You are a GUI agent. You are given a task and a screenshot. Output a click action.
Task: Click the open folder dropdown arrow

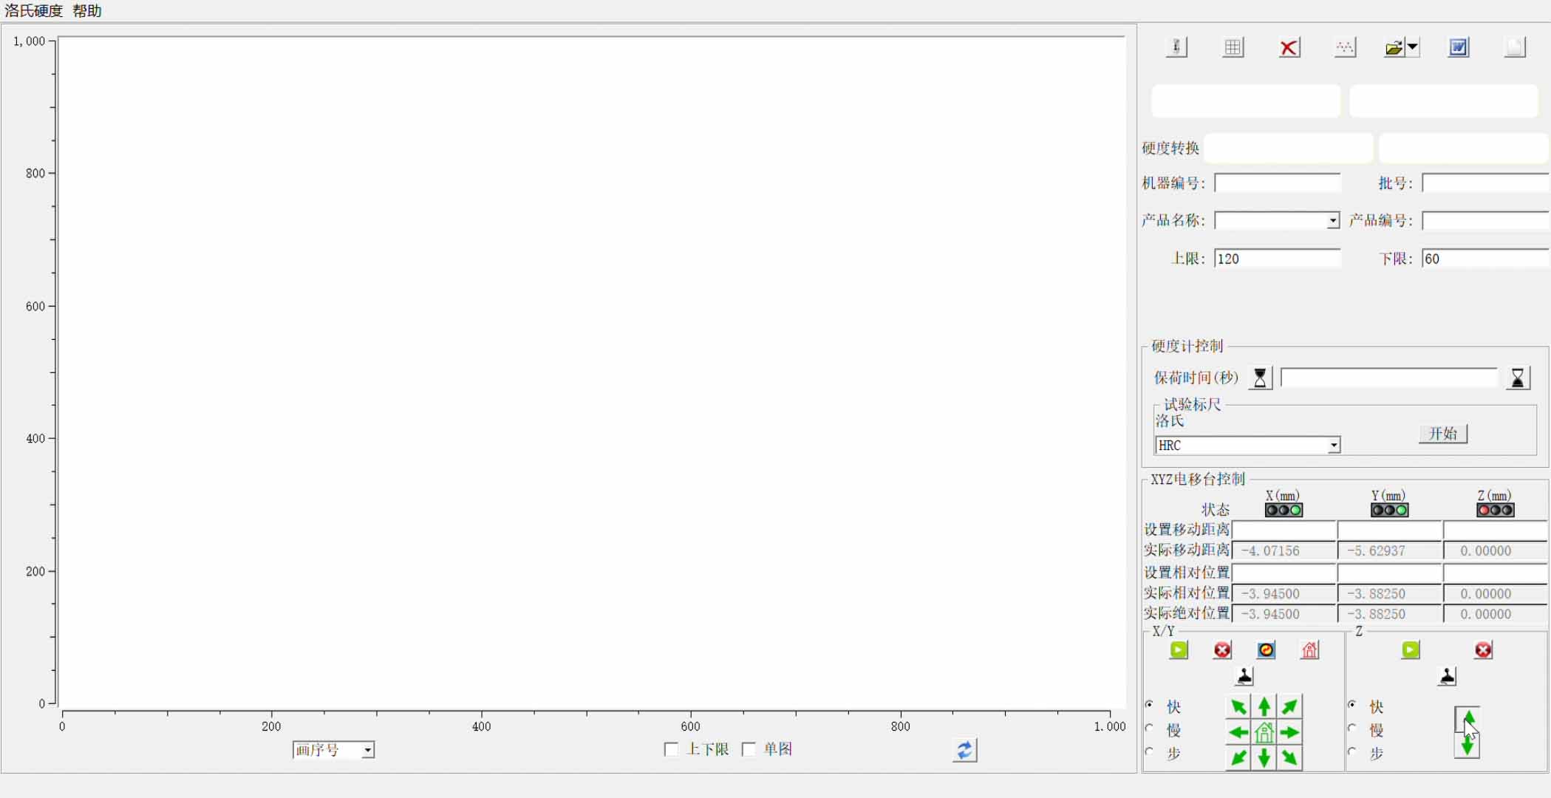(x=1412, y=48)
